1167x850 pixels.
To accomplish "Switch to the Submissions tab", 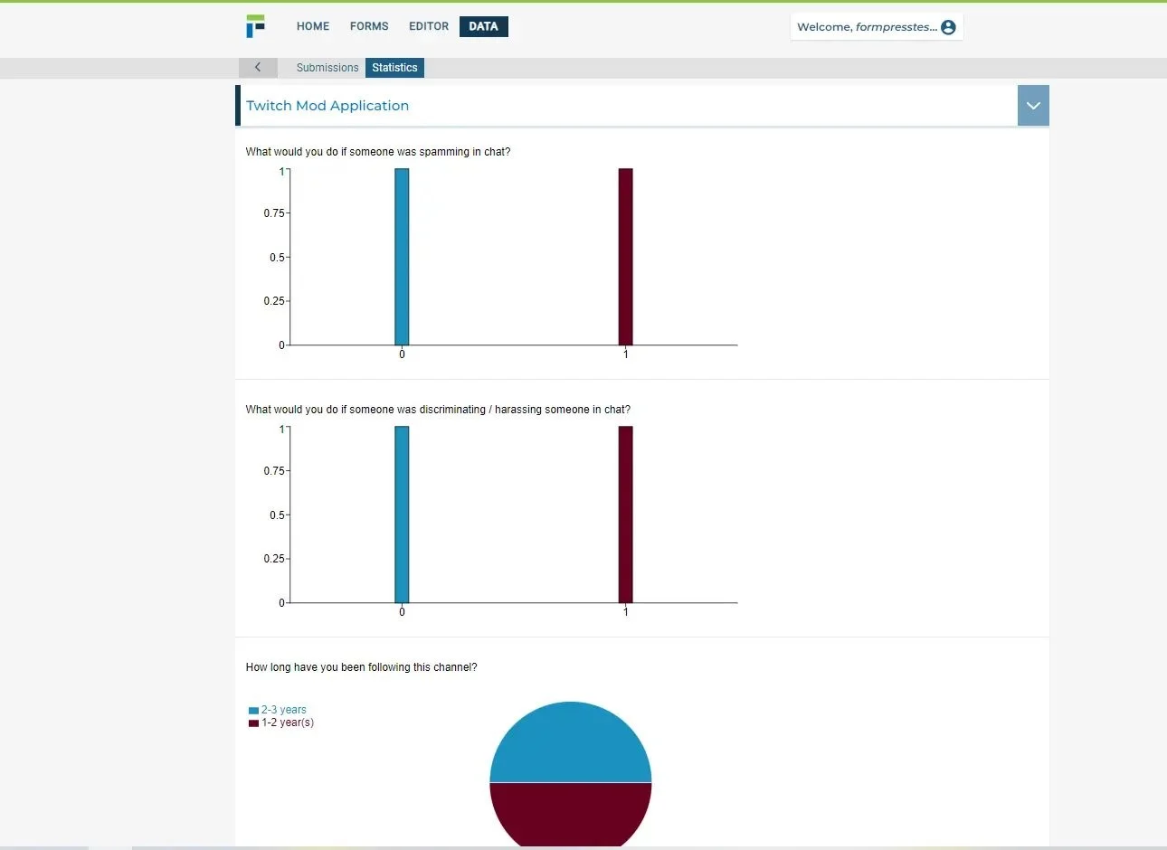I will (x=327, y=68).
